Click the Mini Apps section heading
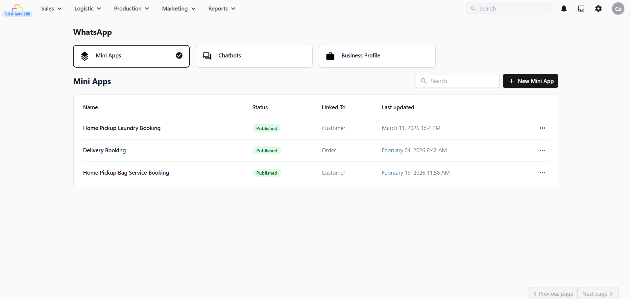 [92, 81]
